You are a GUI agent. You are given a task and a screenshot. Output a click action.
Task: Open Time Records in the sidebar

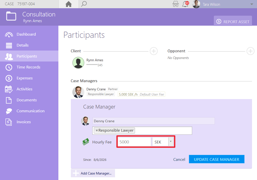(x=29, y=67)
